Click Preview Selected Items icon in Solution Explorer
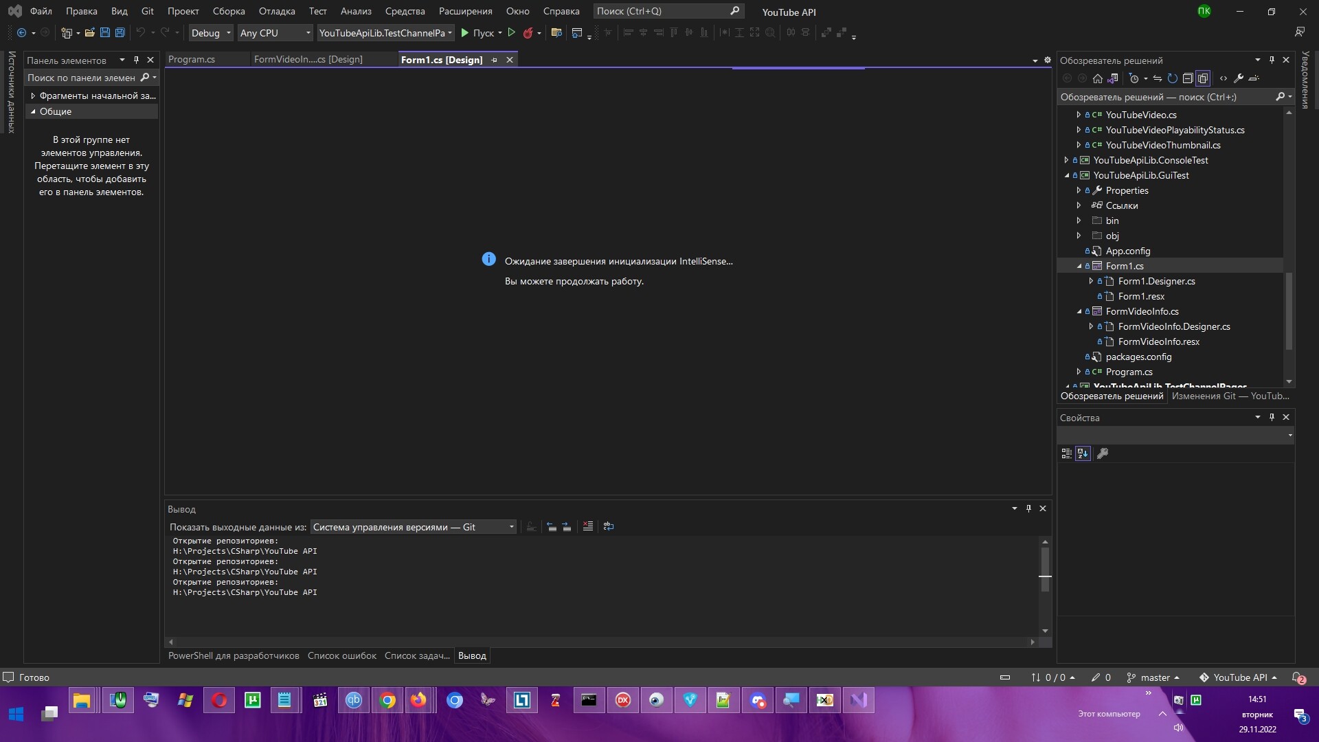The height and width of the screenshot is (742, 1319). tap(1254, 78)
